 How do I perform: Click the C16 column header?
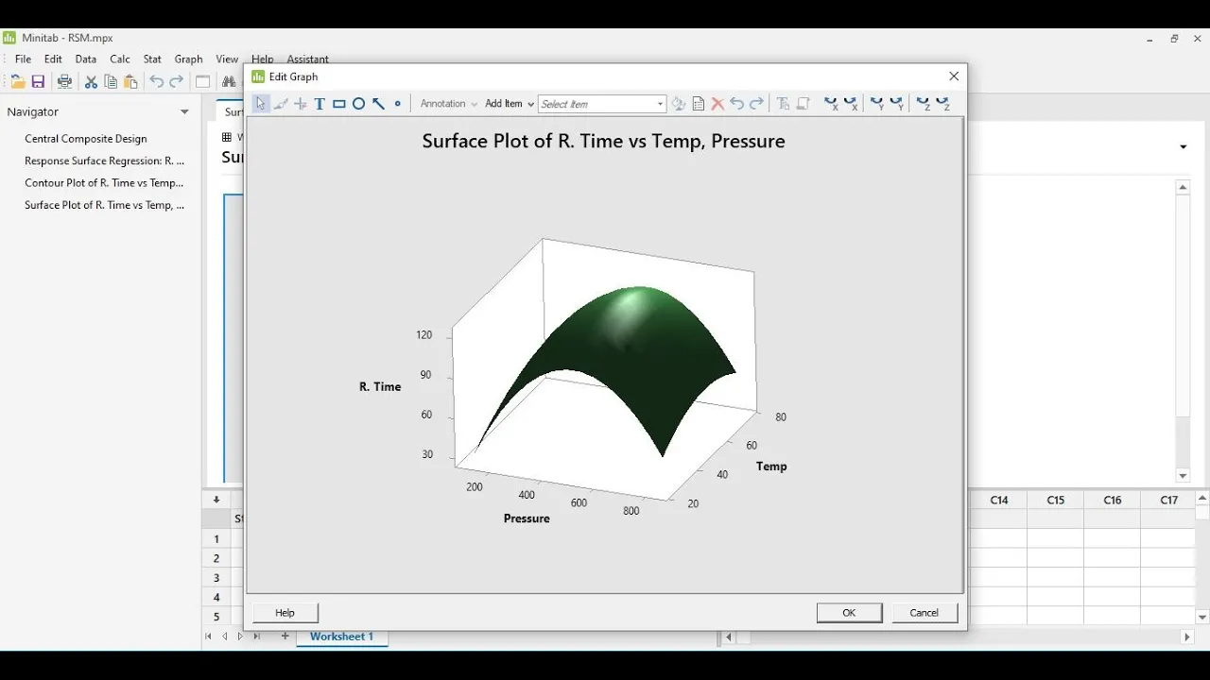tap(1113, 501)
